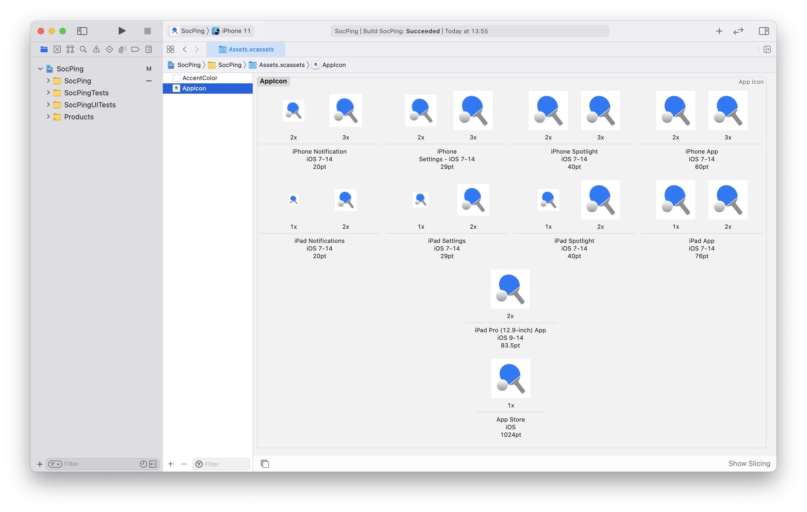The height and width of the screenshot is (512, 807).
Task: Click the Stop build button
Action: coord(148,31)
